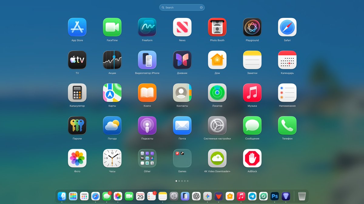Open the Playground app

coord(252,27)
